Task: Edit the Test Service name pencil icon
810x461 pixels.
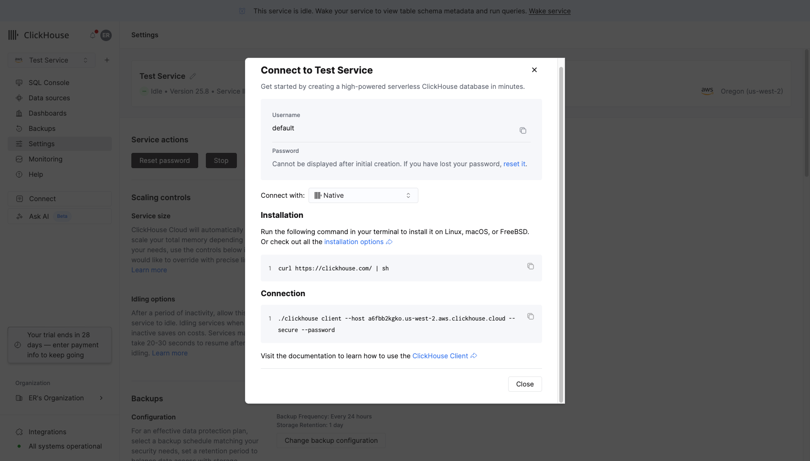Action: coord(193,76)
